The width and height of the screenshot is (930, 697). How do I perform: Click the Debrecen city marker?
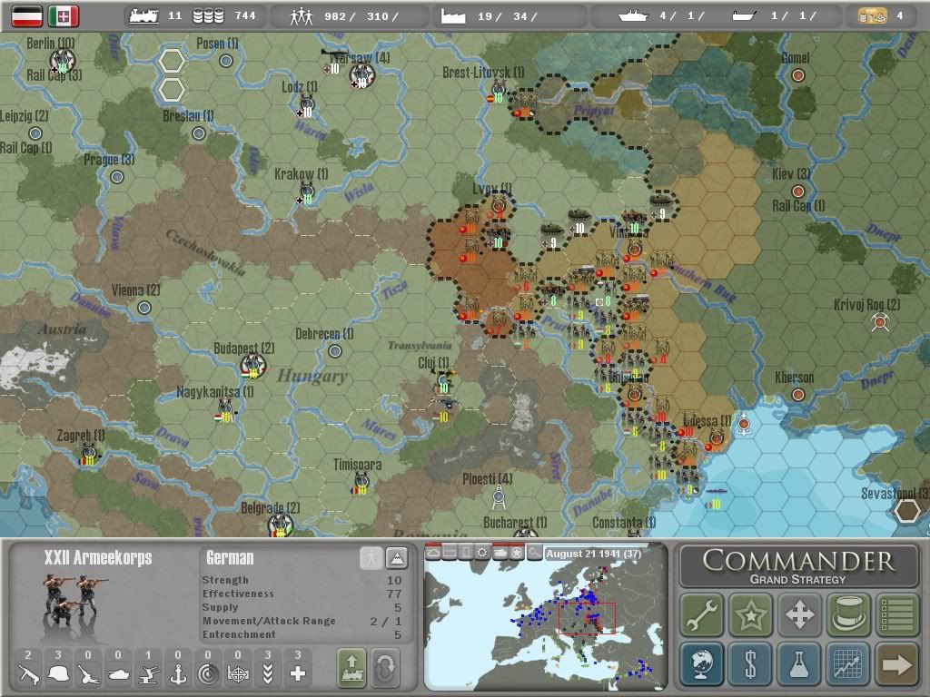click(x=335, y=351)
